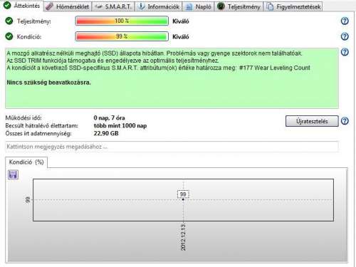Open help icon beside green status text
Screen dimensions: 356x267
click(x=345, y=52)
